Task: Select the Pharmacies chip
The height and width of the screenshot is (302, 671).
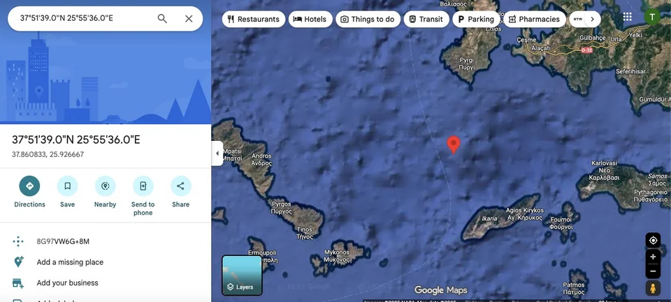Action: tap(535, 20)
